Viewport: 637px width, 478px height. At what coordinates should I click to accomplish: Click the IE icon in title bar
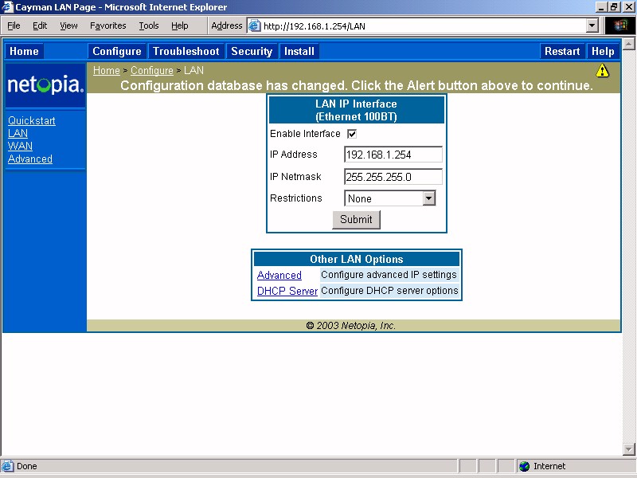(x=7, y=7)
